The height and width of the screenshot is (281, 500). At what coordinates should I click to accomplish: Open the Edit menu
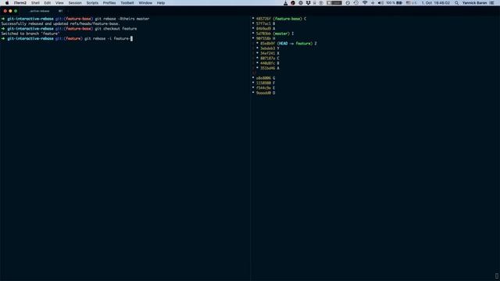pyautogui.click(x=48, y=3)
